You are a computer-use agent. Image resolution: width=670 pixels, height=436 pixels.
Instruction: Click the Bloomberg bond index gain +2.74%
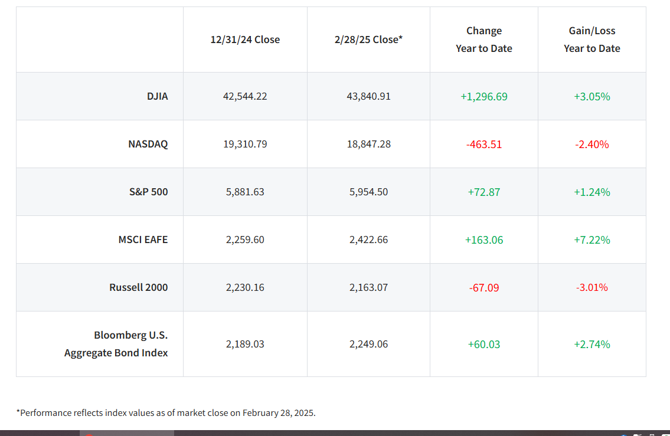(592, 344)
